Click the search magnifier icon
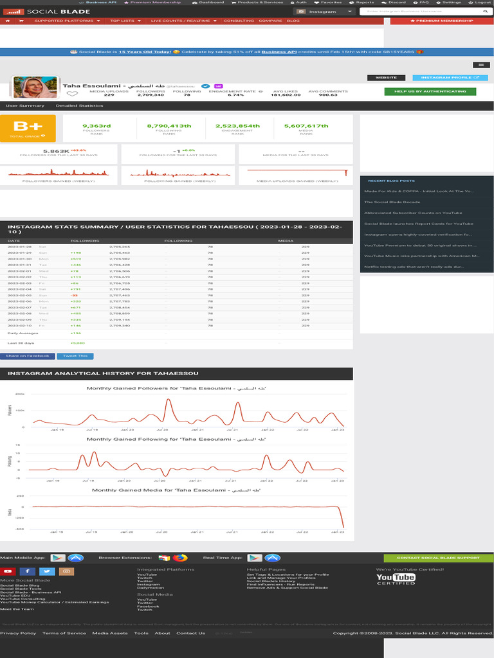The width and height of the screenshot is (494, 658). point(484,12)
